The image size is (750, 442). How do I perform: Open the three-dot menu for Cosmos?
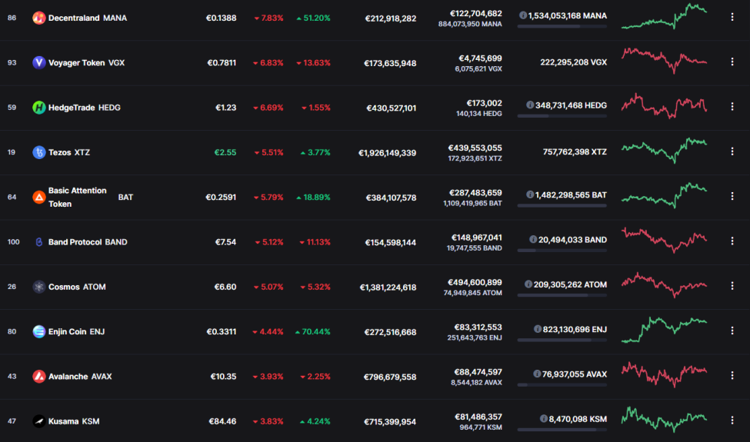(732, 286)
